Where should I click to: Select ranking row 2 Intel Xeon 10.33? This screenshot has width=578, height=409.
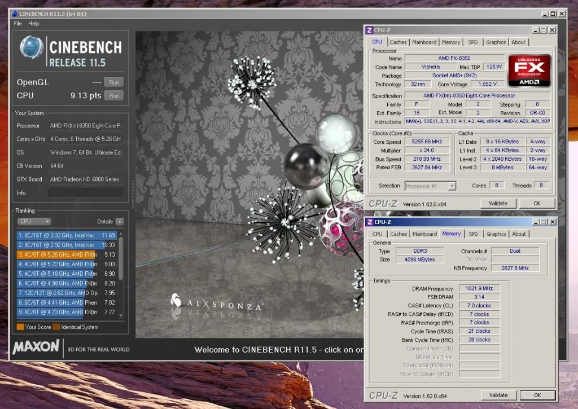[x=67, y=245]
